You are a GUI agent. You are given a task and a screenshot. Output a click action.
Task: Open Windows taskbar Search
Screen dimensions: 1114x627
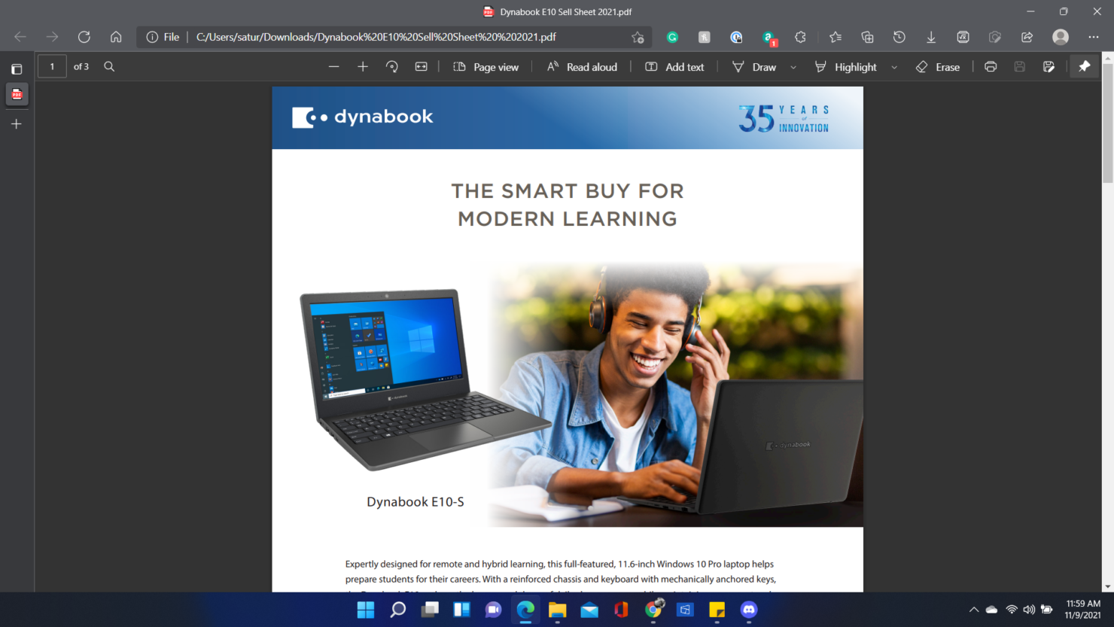(x=398, y=610)
